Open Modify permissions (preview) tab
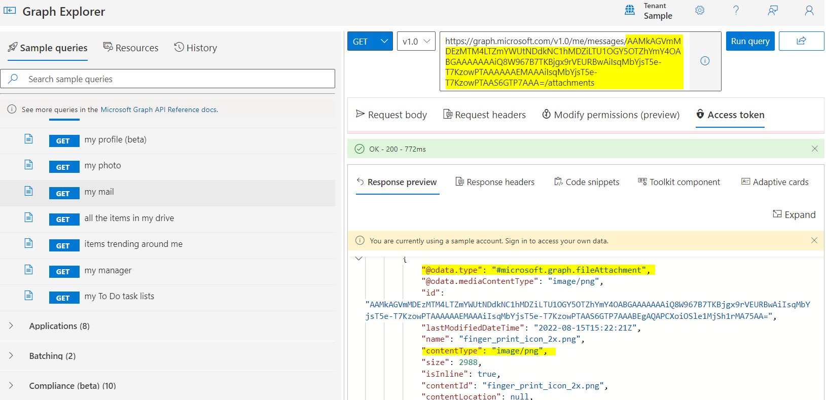Screen dimensions: 826x400 coord(611,115)
